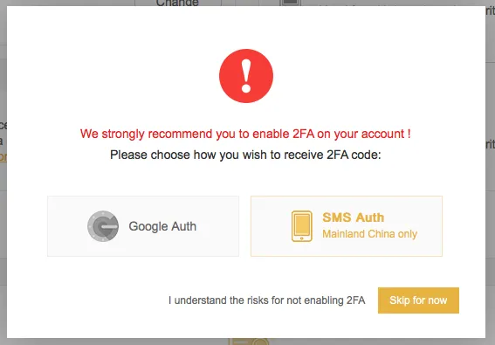Click the dimmed background right of dialog

(x=491, y=190)
